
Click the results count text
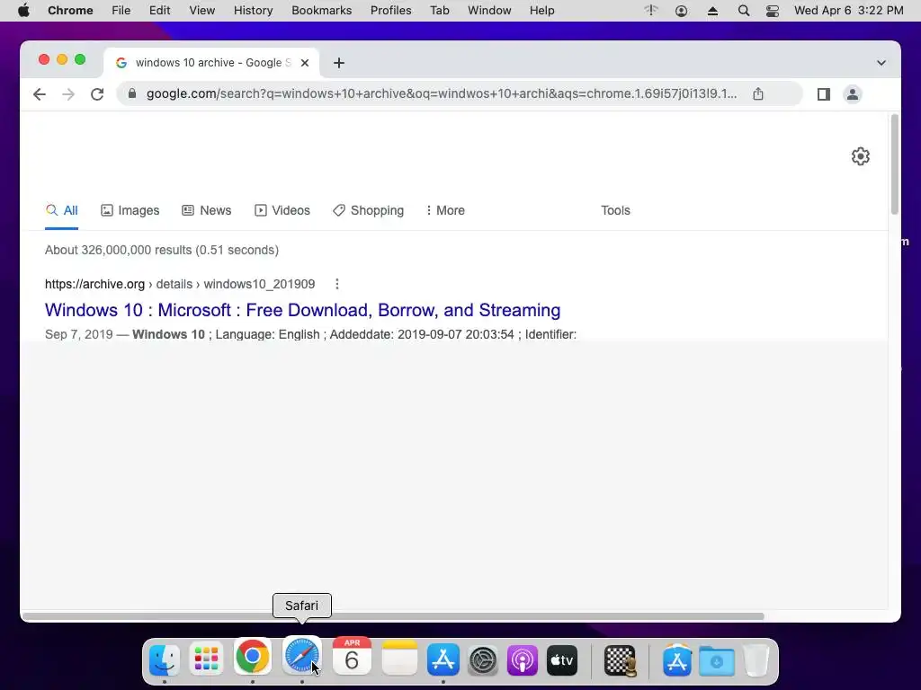pyautogui.click(x=162, y=250)
